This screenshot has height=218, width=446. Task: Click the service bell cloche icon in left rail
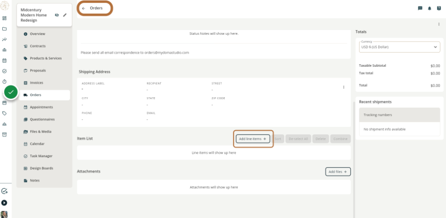pos(4,124)
